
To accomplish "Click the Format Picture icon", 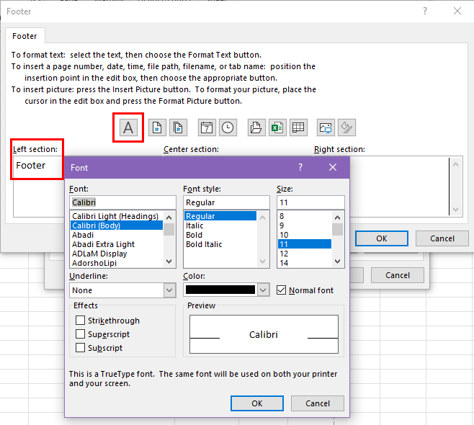I will pyautogui.click(x=346, y=127).
